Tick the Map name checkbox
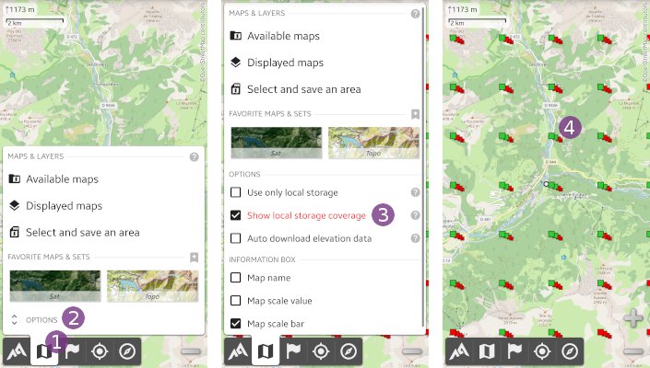Screen dimensions: 650x368 (x=236, y=277)
